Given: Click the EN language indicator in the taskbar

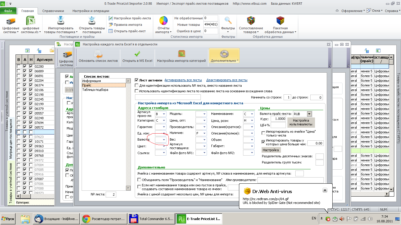Looking at the screenshot, I should click(314, 218).
